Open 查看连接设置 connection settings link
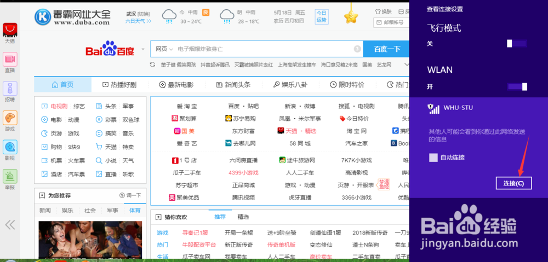The width and height of the screenshot is (548, 262). pyautogui.click(x=445, y=9)
